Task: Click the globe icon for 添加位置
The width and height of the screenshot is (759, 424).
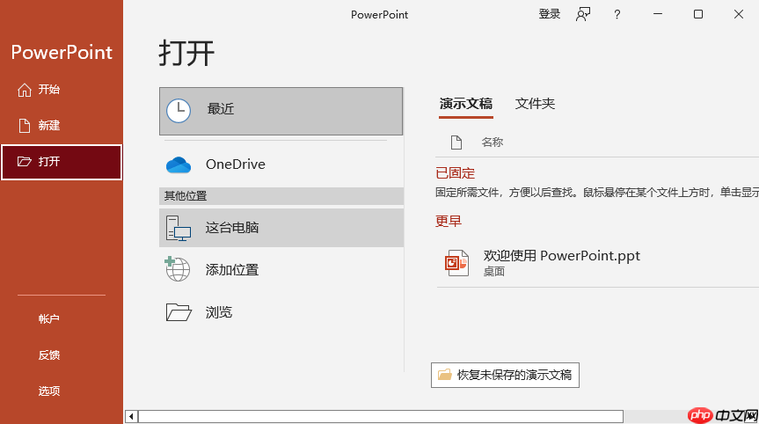Action: click(177, 269)
